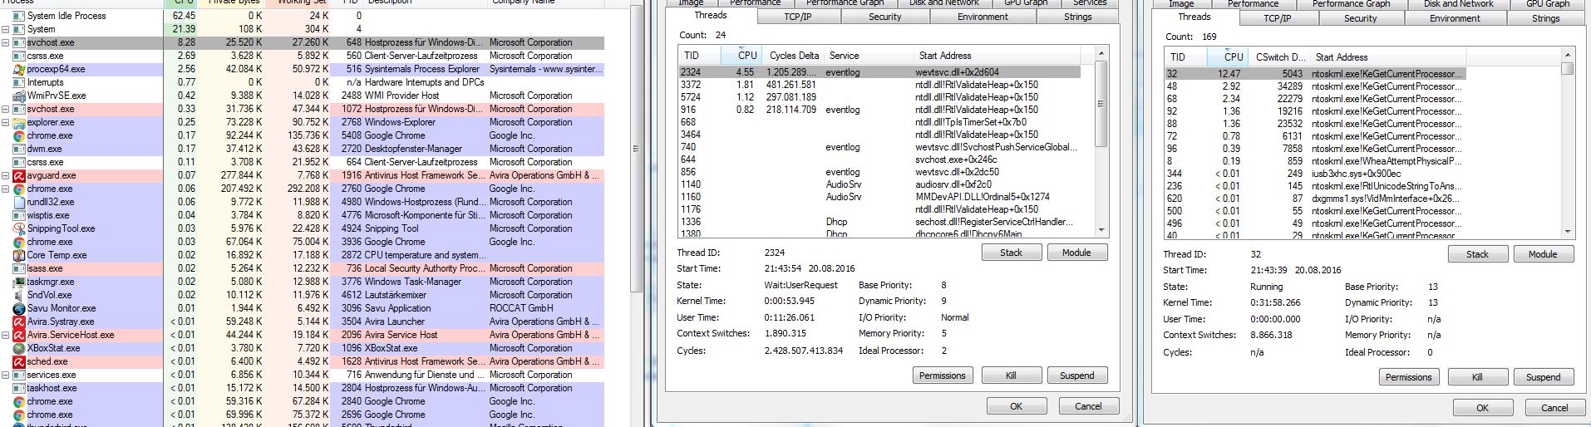Image resolution: width=1591 pixels, height=427 pixels.
Task: Click the chrome.exe icon for PID 2760
Action: (19, 189)
